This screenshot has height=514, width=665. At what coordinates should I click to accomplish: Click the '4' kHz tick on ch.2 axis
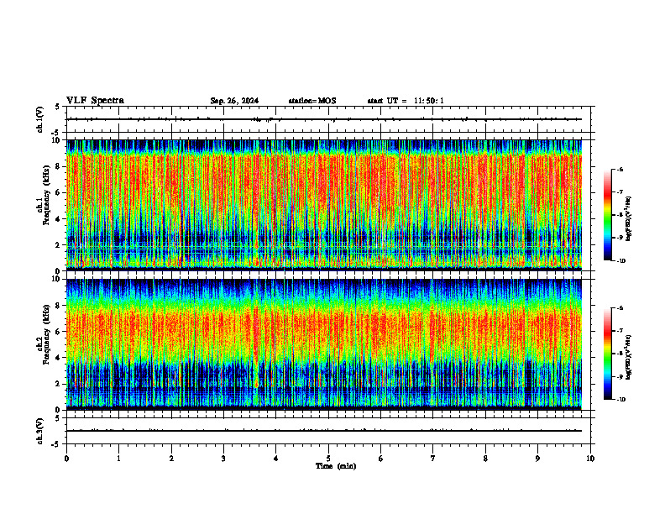tap(59, 358)
